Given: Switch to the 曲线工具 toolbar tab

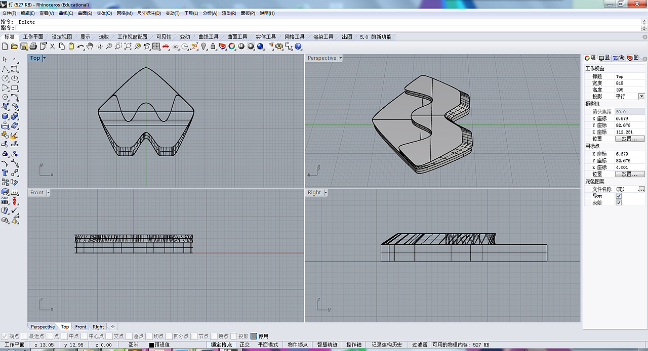Looking at the screenshot, I should [x=209, y=37].
